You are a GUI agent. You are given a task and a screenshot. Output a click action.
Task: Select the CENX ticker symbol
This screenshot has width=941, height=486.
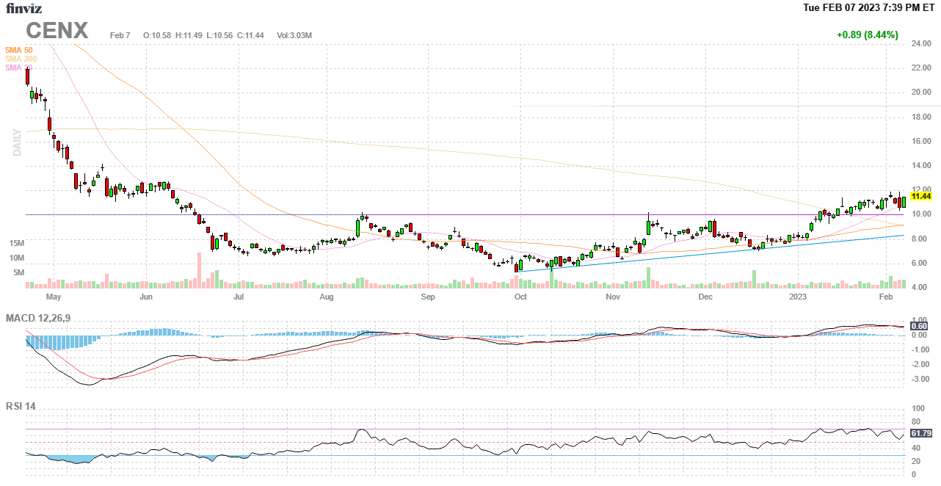pyautogui.click(x=57, y=31)
